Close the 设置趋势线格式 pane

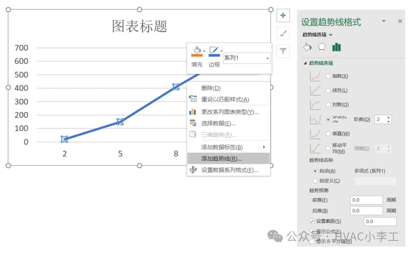pos(400,21)
